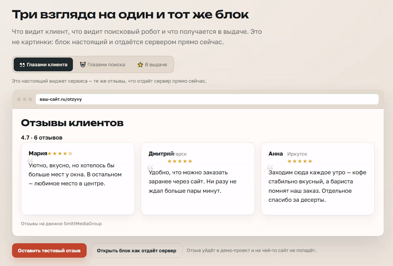
Task: Click the review text starting Удобно, что можно
Action: point(193,181)
